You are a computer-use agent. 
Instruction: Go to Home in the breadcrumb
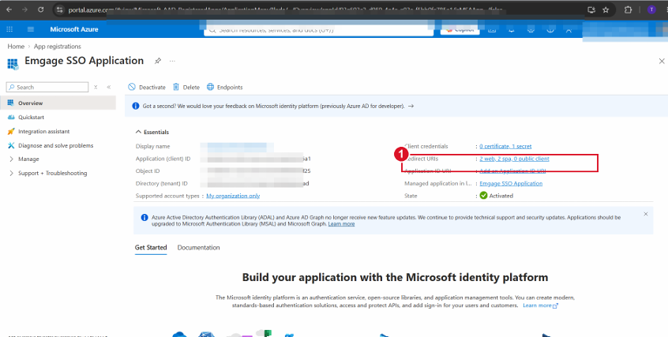[x=16, y=47]
